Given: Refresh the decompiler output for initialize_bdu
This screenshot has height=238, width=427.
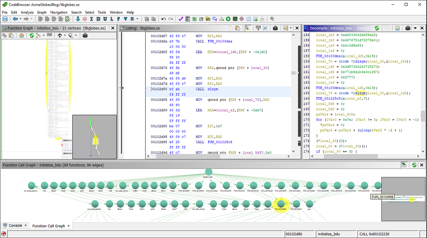Looking at the screenshot, I should tap(377, 28).
